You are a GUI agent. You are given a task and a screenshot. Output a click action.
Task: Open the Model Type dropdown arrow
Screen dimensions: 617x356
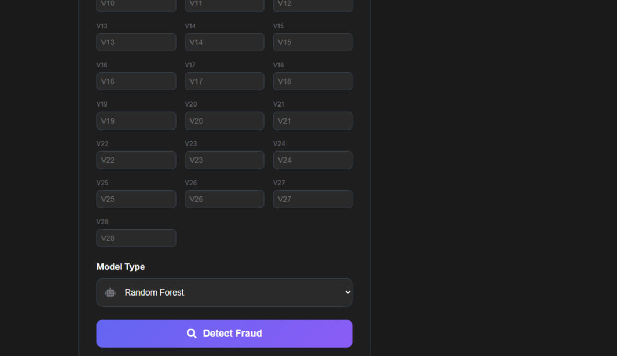[348, 292]
